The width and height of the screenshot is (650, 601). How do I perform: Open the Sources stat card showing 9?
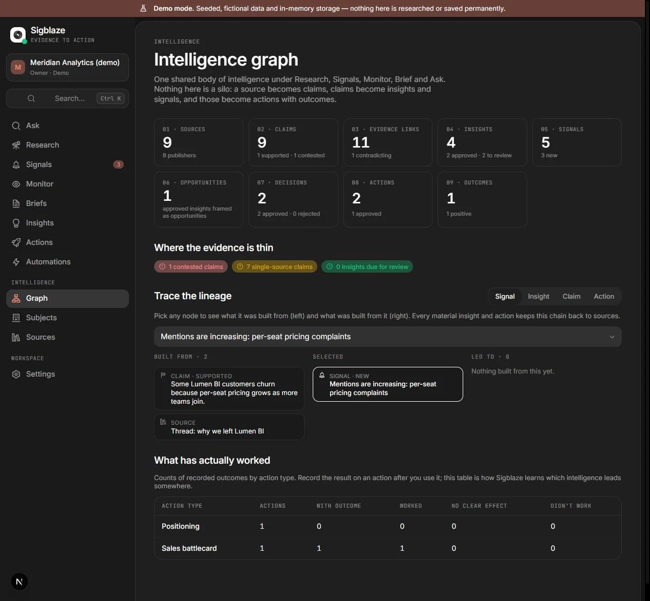pyautogui.click(x=199, y=142)
